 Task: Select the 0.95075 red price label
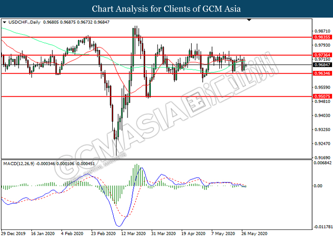click(322, 96)
